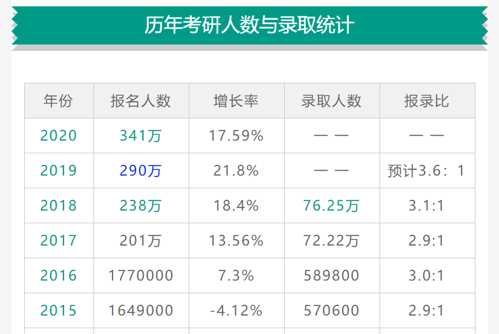Viewport: 499px width, 334px height.
Task: Click the 76.25万 admission link
Action: (331, 205)
